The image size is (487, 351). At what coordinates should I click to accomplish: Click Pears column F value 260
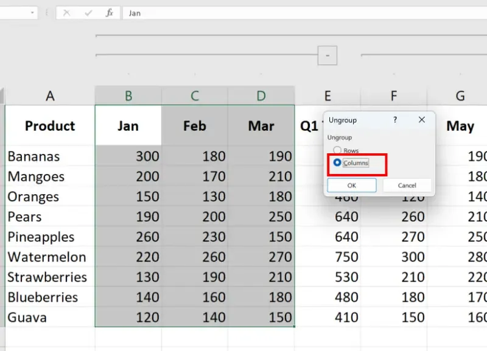pyautogui.click(x=394, y=217)
